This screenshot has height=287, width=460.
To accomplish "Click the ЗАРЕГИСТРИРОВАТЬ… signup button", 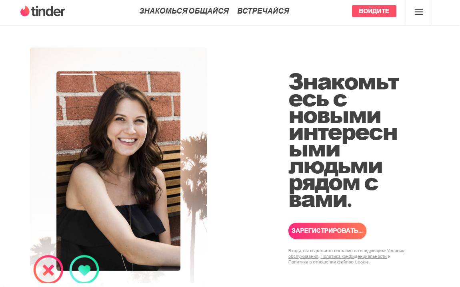I will [327, 231].
